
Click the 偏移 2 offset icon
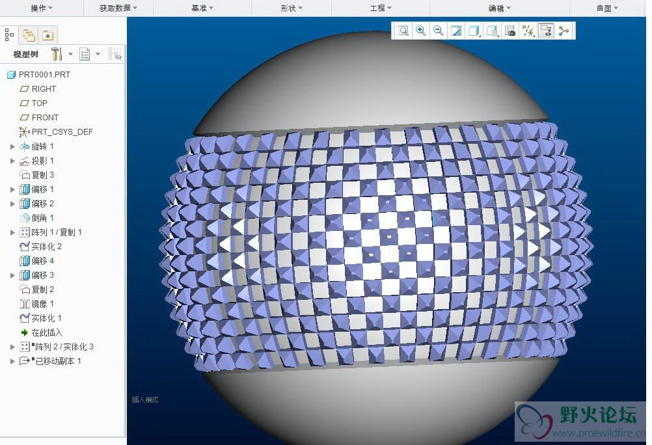[x=25, y=204]
